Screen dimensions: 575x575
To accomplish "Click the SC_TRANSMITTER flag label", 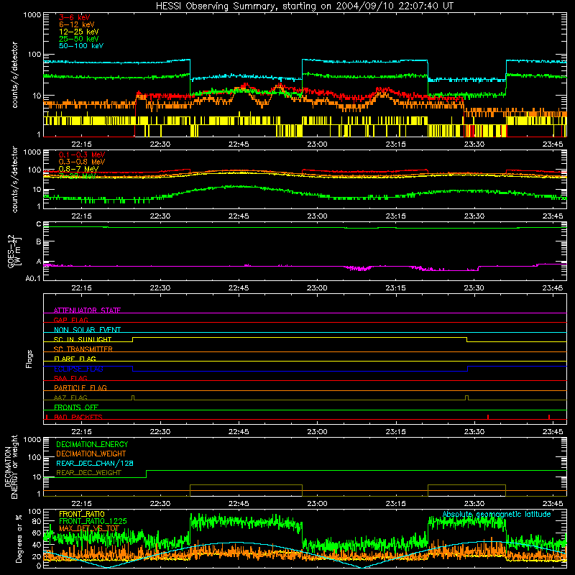I will click(83, 349).
